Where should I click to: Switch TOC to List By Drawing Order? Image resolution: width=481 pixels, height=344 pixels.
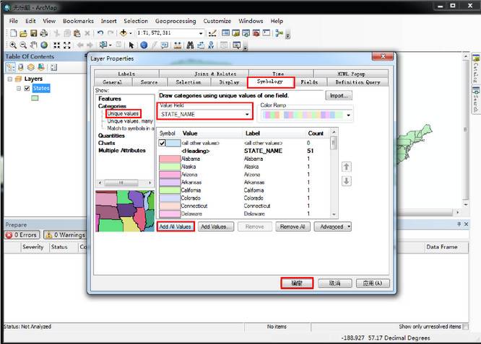pyautogui.click(x=10, y=67)
